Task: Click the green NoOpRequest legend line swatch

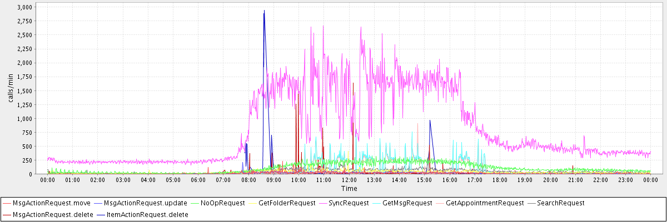Action: [x=195, y=203]
